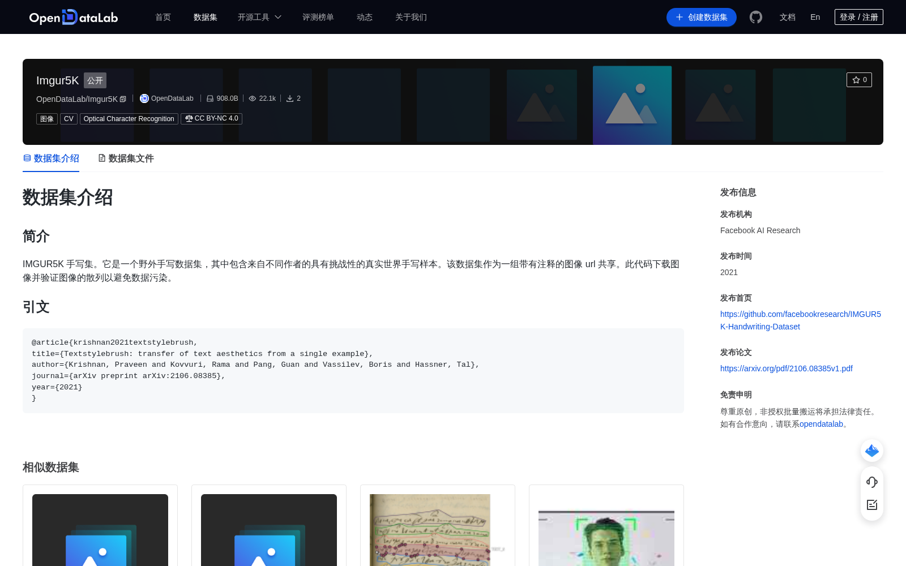Click the dataset size disk icon
906x566 pixels.
tap(210, 98)
